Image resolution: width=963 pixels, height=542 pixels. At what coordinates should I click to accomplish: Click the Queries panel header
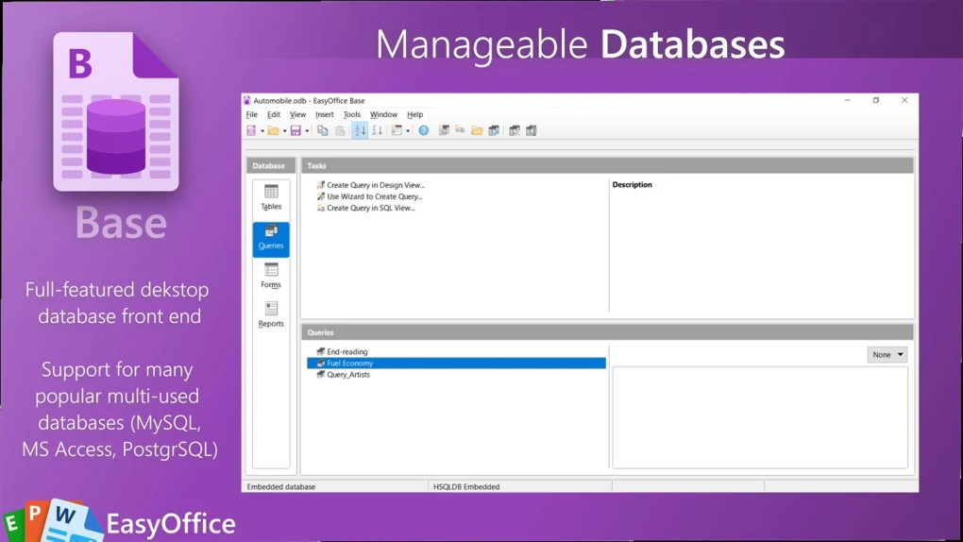607,332
